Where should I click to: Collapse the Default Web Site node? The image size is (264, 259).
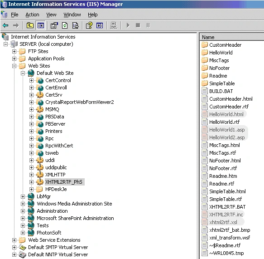23,73
